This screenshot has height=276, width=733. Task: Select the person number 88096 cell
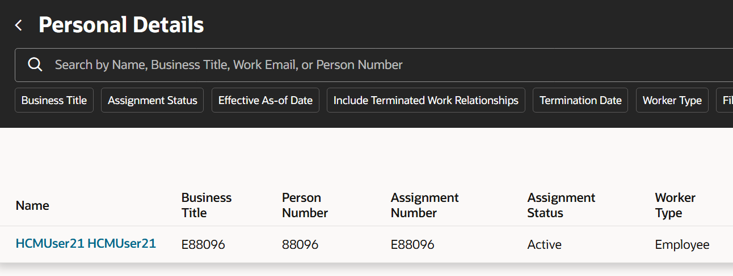300,244
